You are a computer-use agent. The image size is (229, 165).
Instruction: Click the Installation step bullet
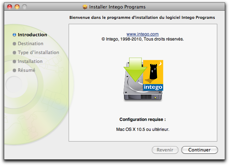click(14, 62)
